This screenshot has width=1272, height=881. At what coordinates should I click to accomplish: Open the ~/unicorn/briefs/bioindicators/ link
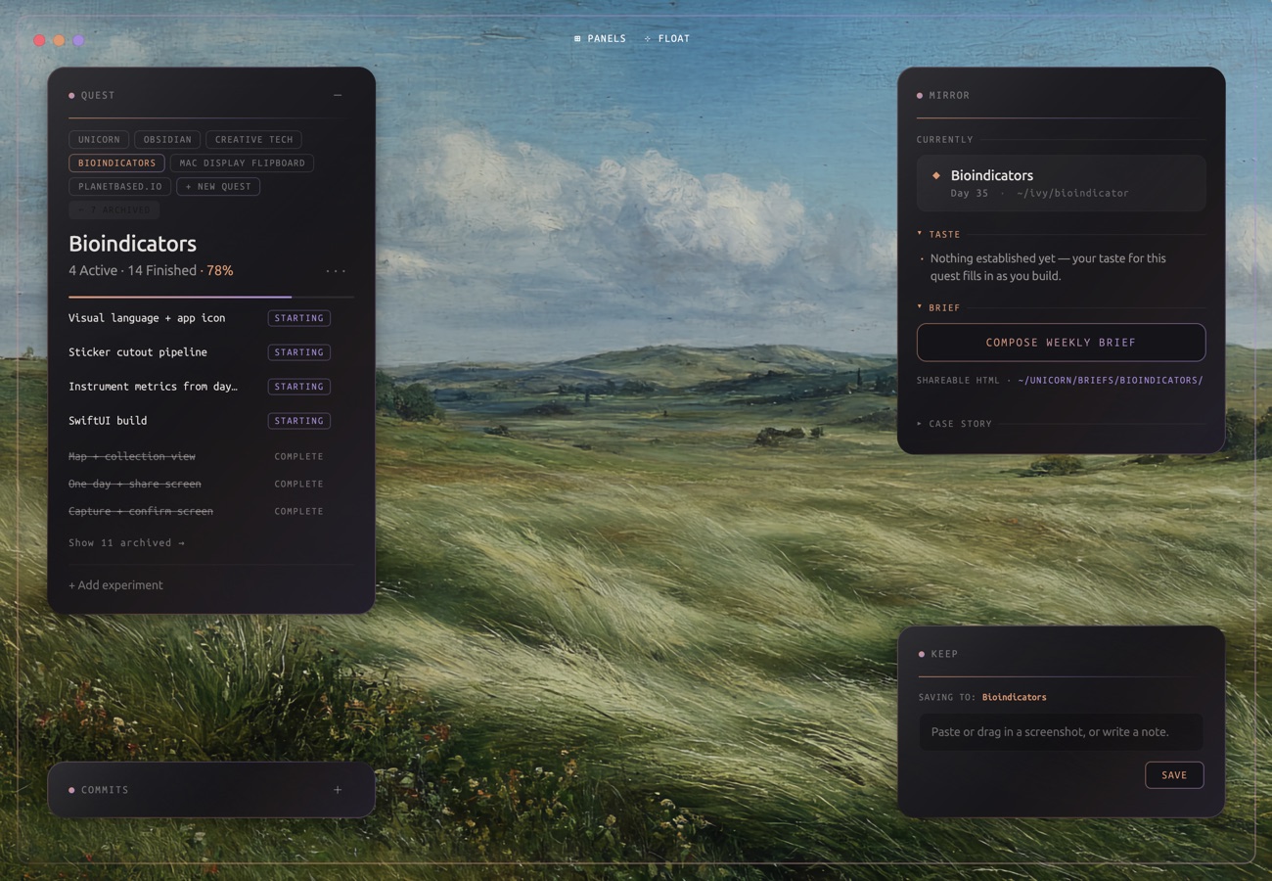pyautogui.click(x=1111, y=380)
